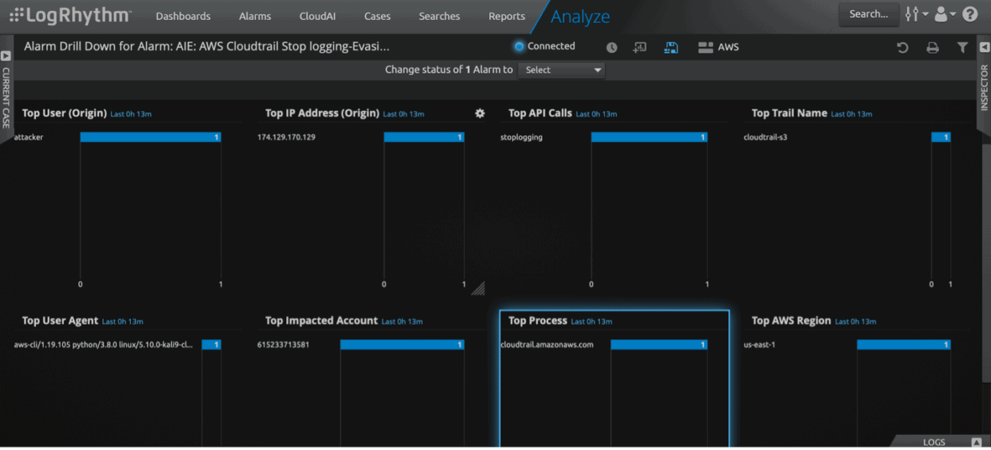Viewport: 991px width, 450px height.
Task: Select the 174.129.170.129 bar
Action: tap(424, 137)
